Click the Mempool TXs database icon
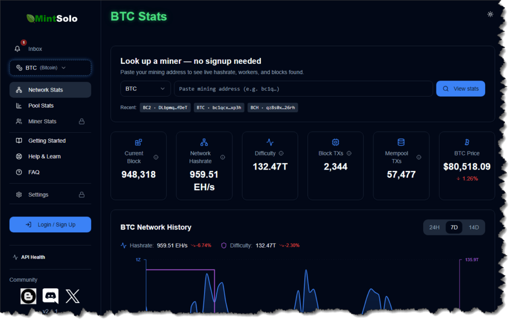Viewport: 516px width, 325px height. click(401, 142)
